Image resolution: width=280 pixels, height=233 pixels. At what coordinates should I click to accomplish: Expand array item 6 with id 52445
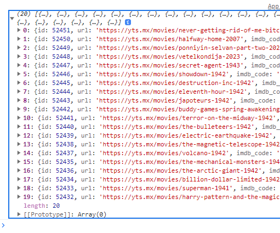[19, 83]
